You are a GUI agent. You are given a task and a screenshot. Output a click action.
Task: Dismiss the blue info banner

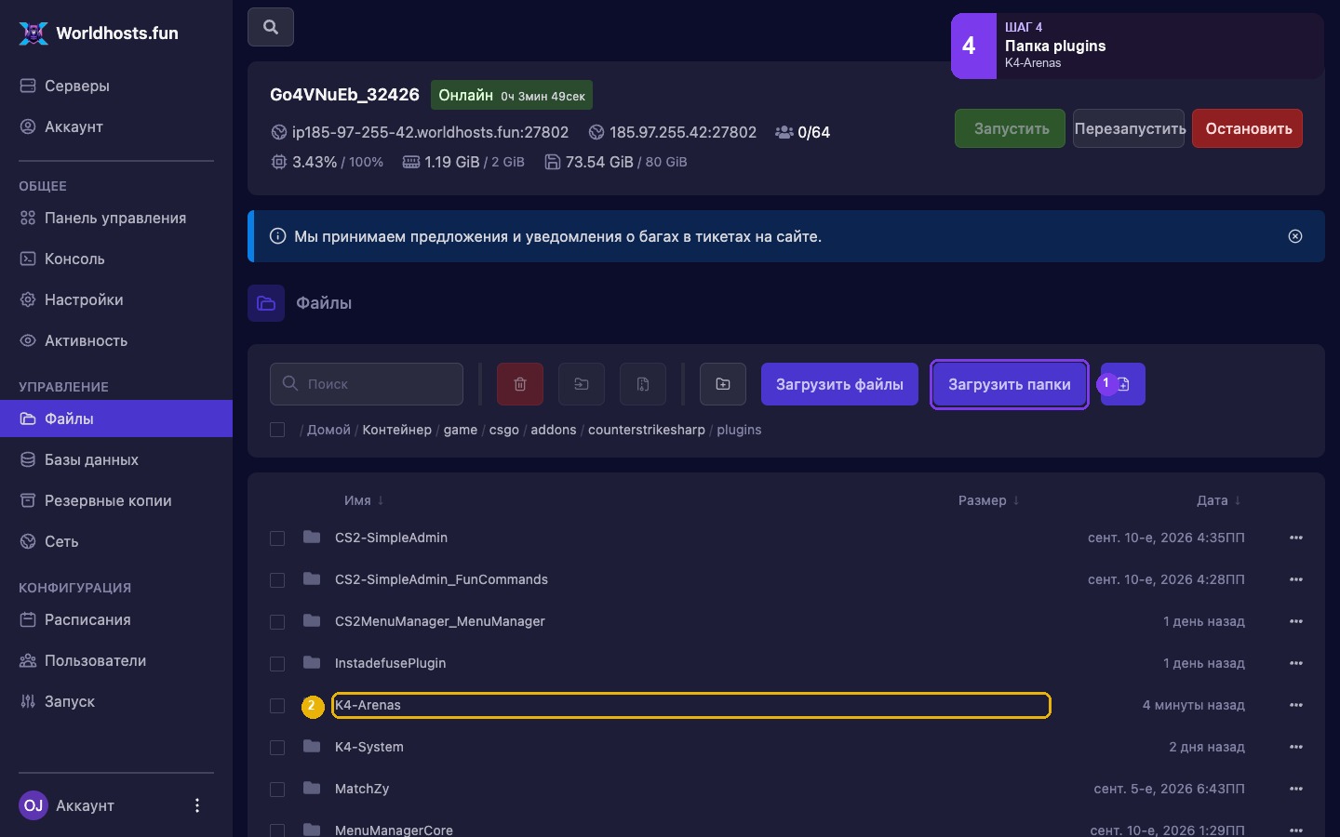1295,236
